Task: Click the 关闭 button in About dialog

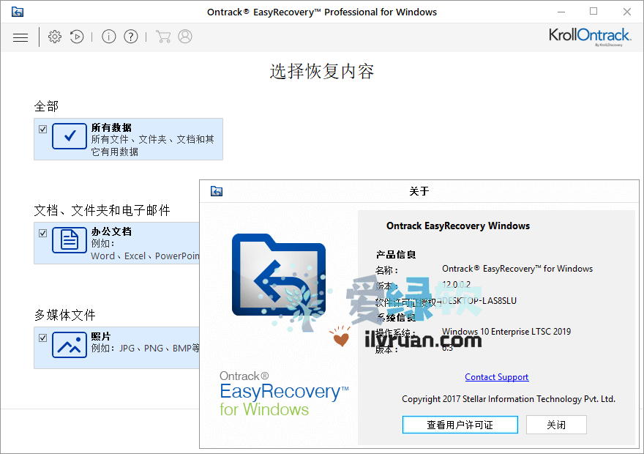Action: pos(556,425)
